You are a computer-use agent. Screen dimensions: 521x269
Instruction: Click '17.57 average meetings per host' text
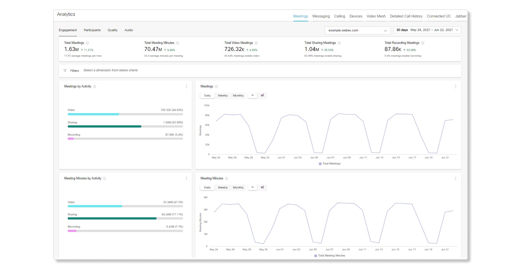point(83,56)
